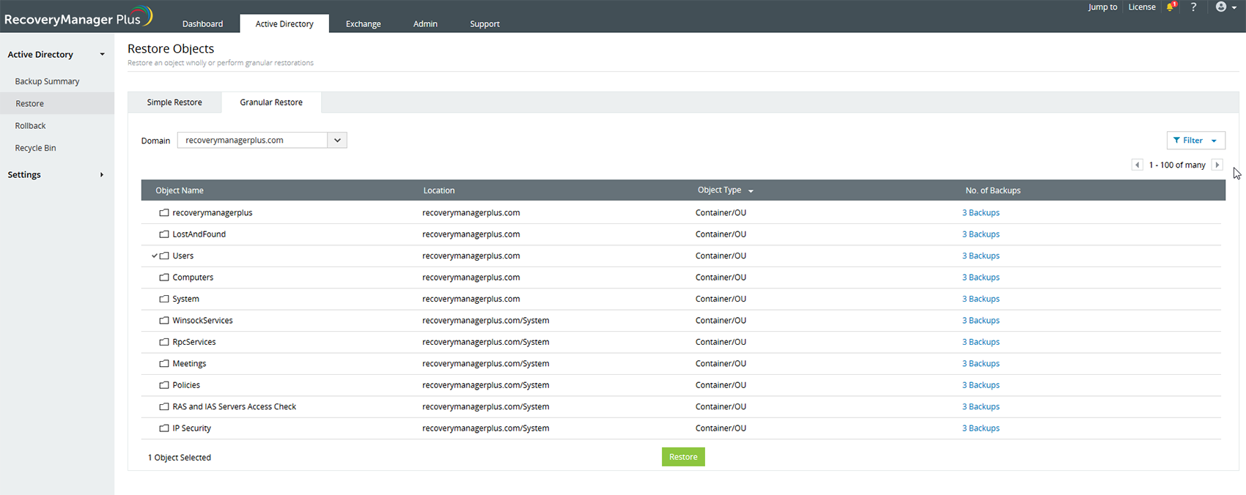
Task: Open 3 Backups for LostAndFound row
Action: (981, 234)
